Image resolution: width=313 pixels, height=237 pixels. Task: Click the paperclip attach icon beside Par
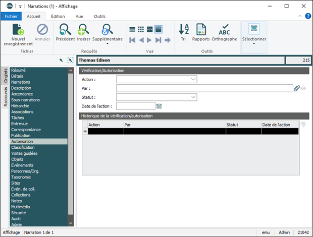pyautogui.click(x=297, y=88)
